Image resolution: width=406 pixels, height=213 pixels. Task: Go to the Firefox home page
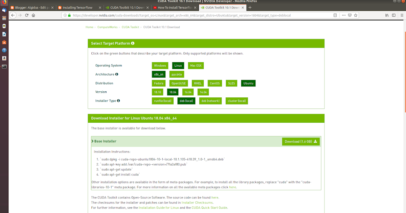click(33, 15)
